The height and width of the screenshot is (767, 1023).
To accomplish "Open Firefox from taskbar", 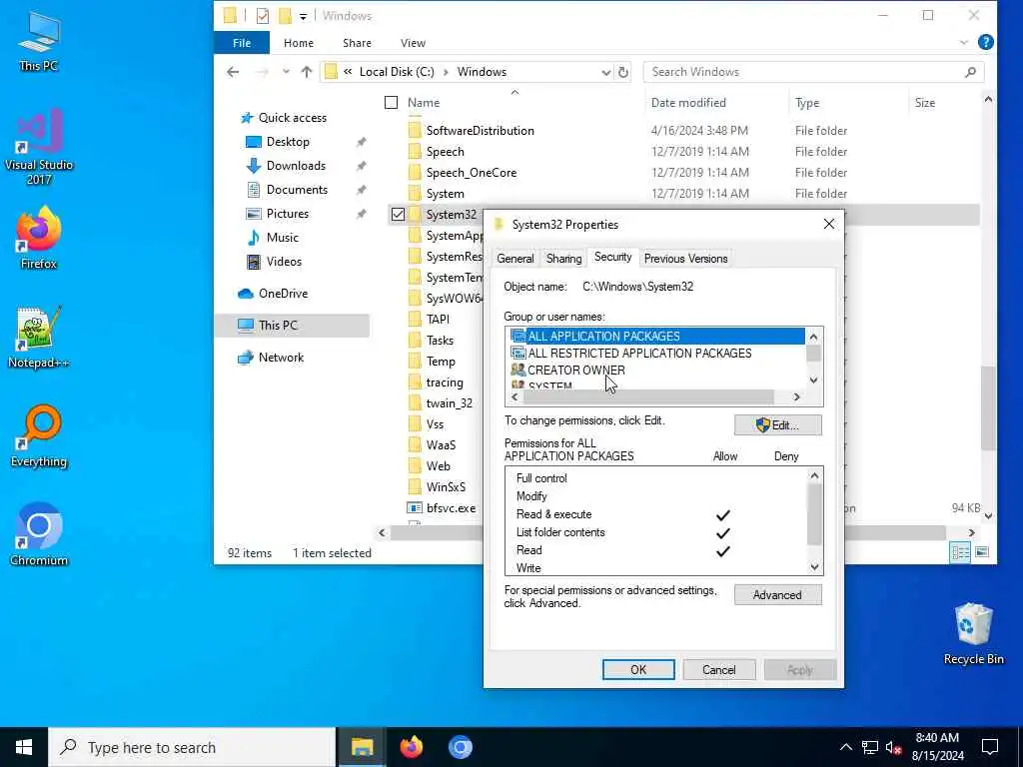I will point(411,747).
